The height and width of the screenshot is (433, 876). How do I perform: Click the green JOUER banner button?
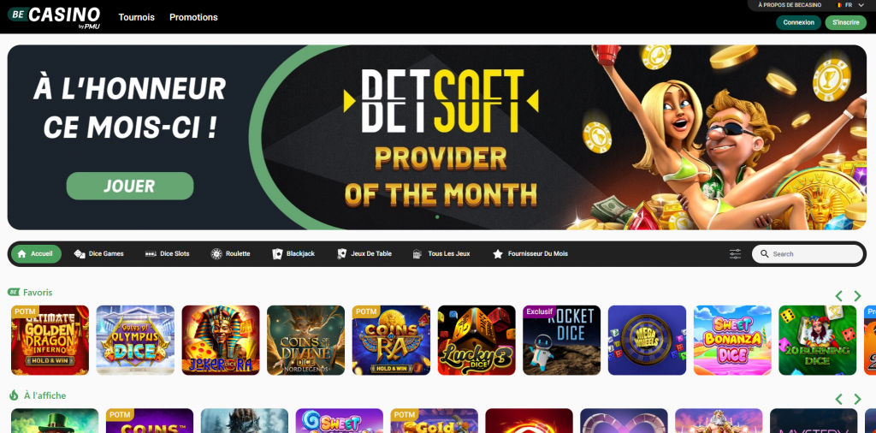coord(130,186)
